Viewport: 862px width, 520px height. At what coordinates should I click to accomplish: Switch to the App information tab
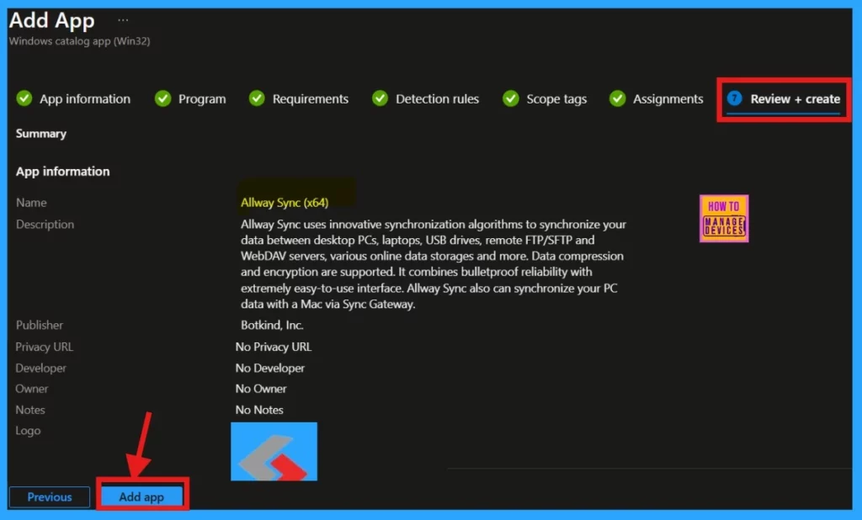85,99
